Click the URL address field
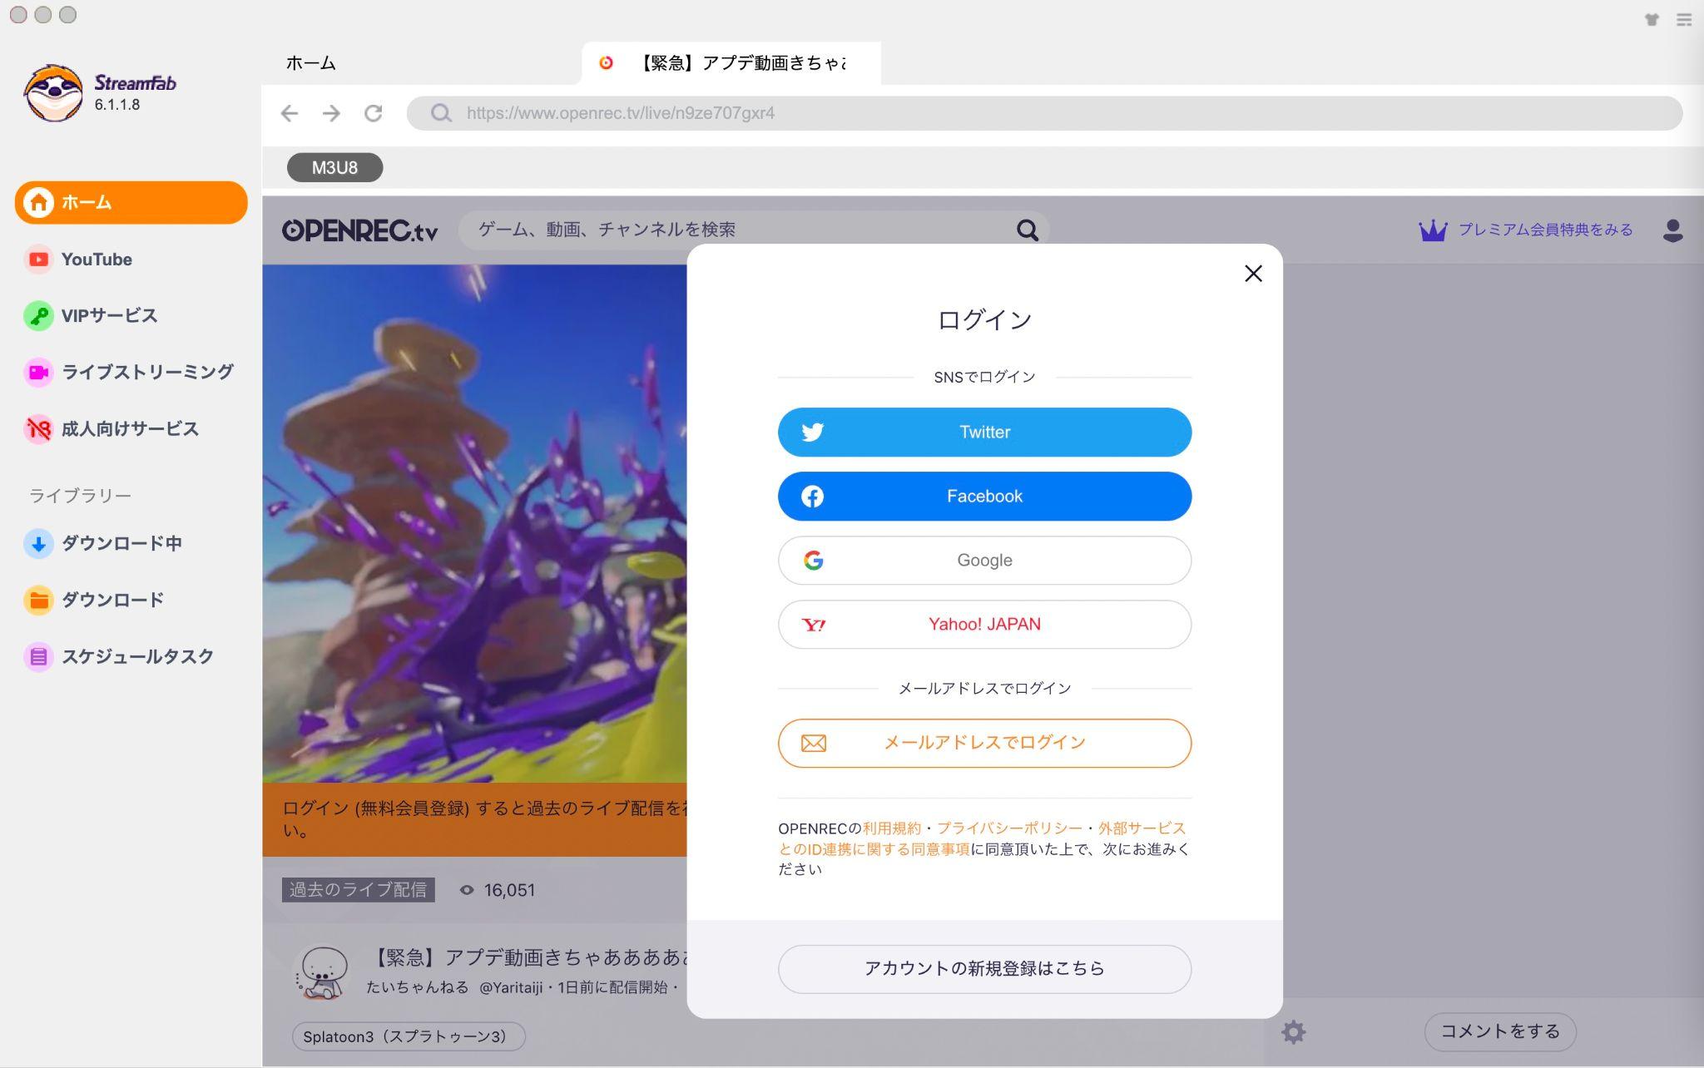 pos(1044,113)
